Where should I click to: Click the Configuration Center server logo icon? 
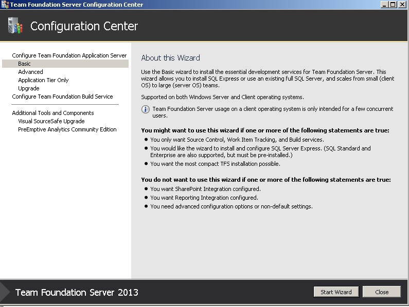(x=15, y=26)
